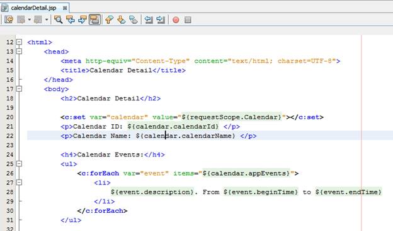Click the http-equiv attribute name
Viewport: 393px width, 231px height.
click(106, 61)
